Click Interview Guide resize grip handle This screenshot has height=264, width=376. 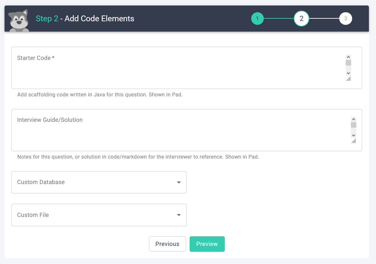354,141
